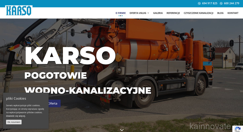Click the WODNO-KANALIZACYJNE hero text
Image resolution: width=243 pixels, height=132 pixels.
[x=88, y=90]
